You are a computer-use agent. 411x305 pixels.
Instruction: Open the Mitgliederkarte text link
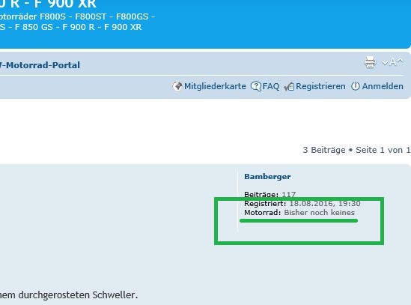tap(215, 86)
